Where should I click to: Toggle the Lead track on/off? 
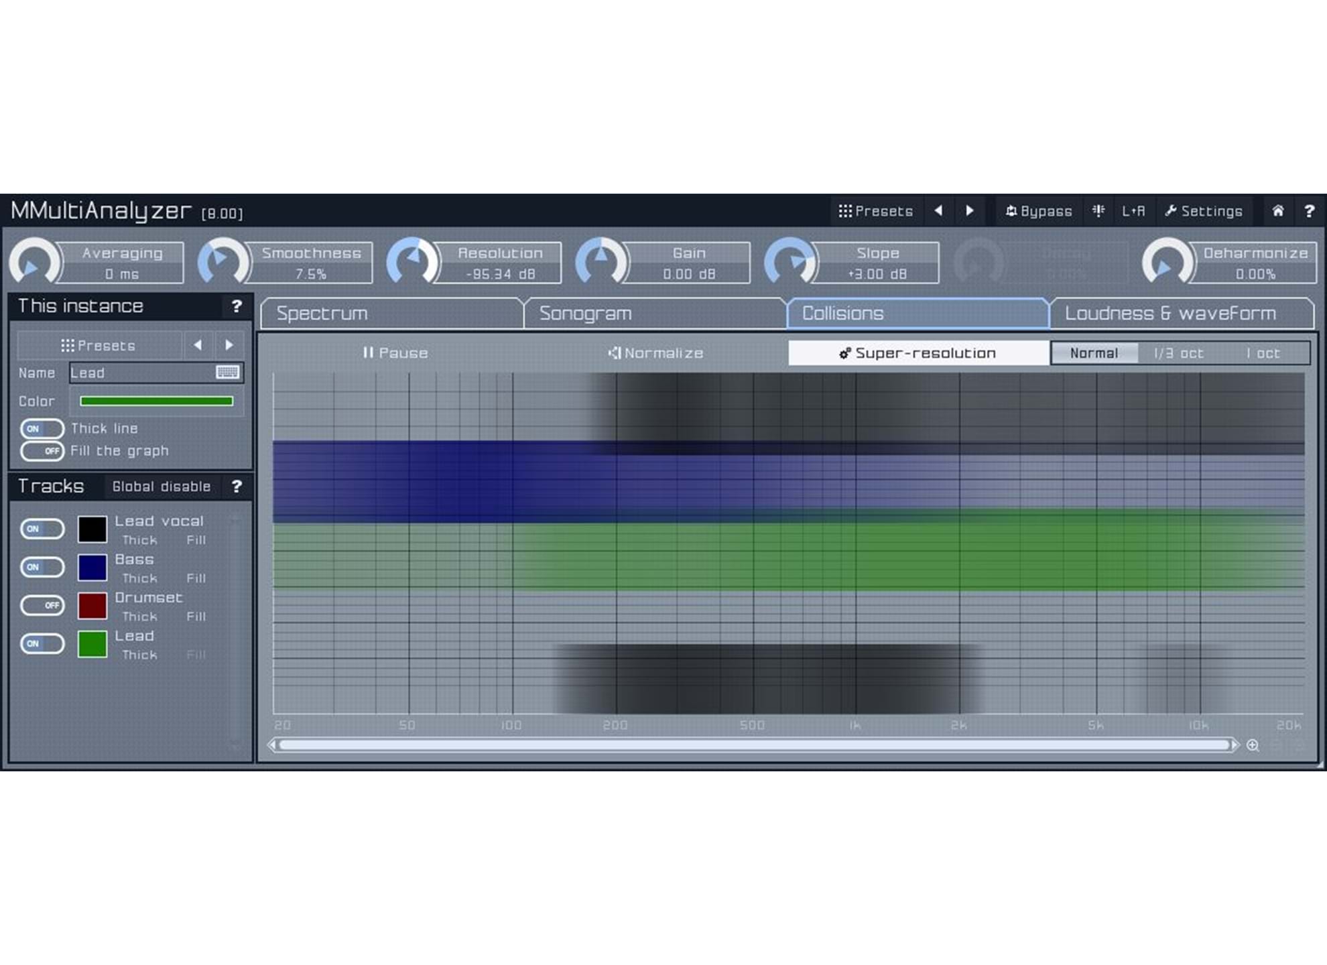click(x=42, y=643)
